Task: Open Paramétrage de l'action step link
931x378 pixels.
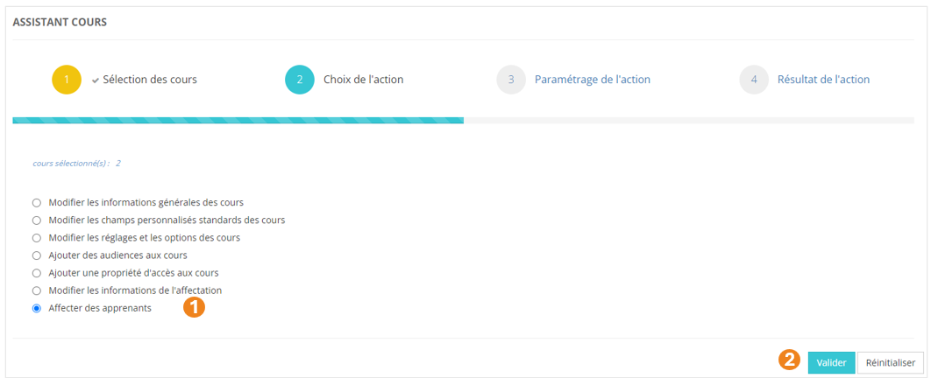Action: [593, 80]
